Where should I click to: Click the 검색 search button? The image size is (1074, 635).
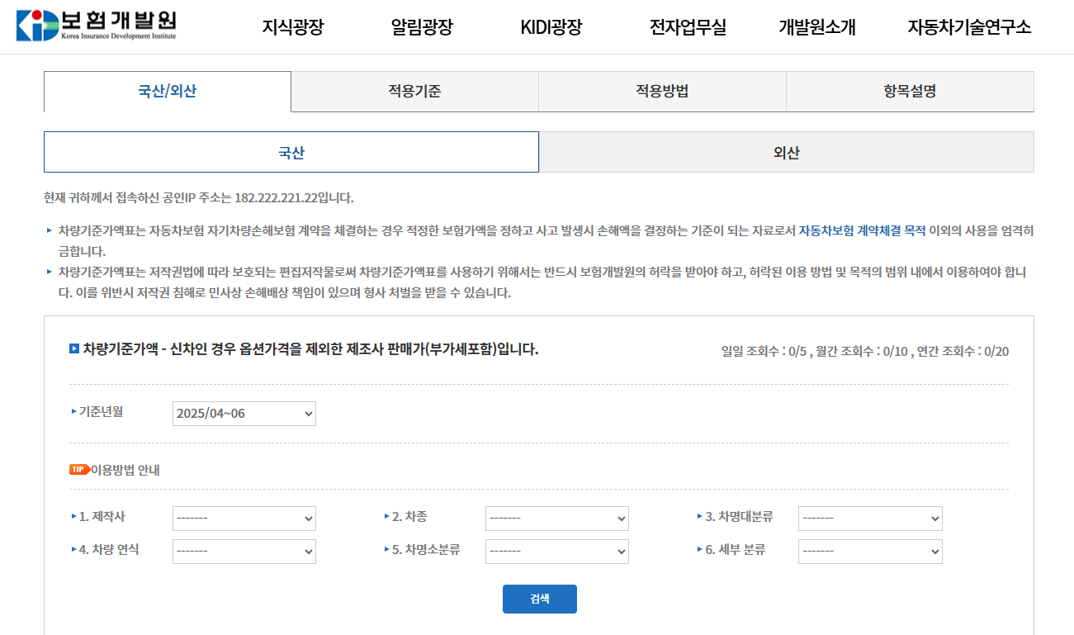tap(539, 599)
